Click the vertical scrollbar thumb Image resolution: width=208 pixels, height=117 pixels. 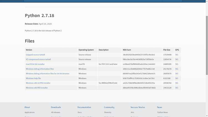(207, 45)
